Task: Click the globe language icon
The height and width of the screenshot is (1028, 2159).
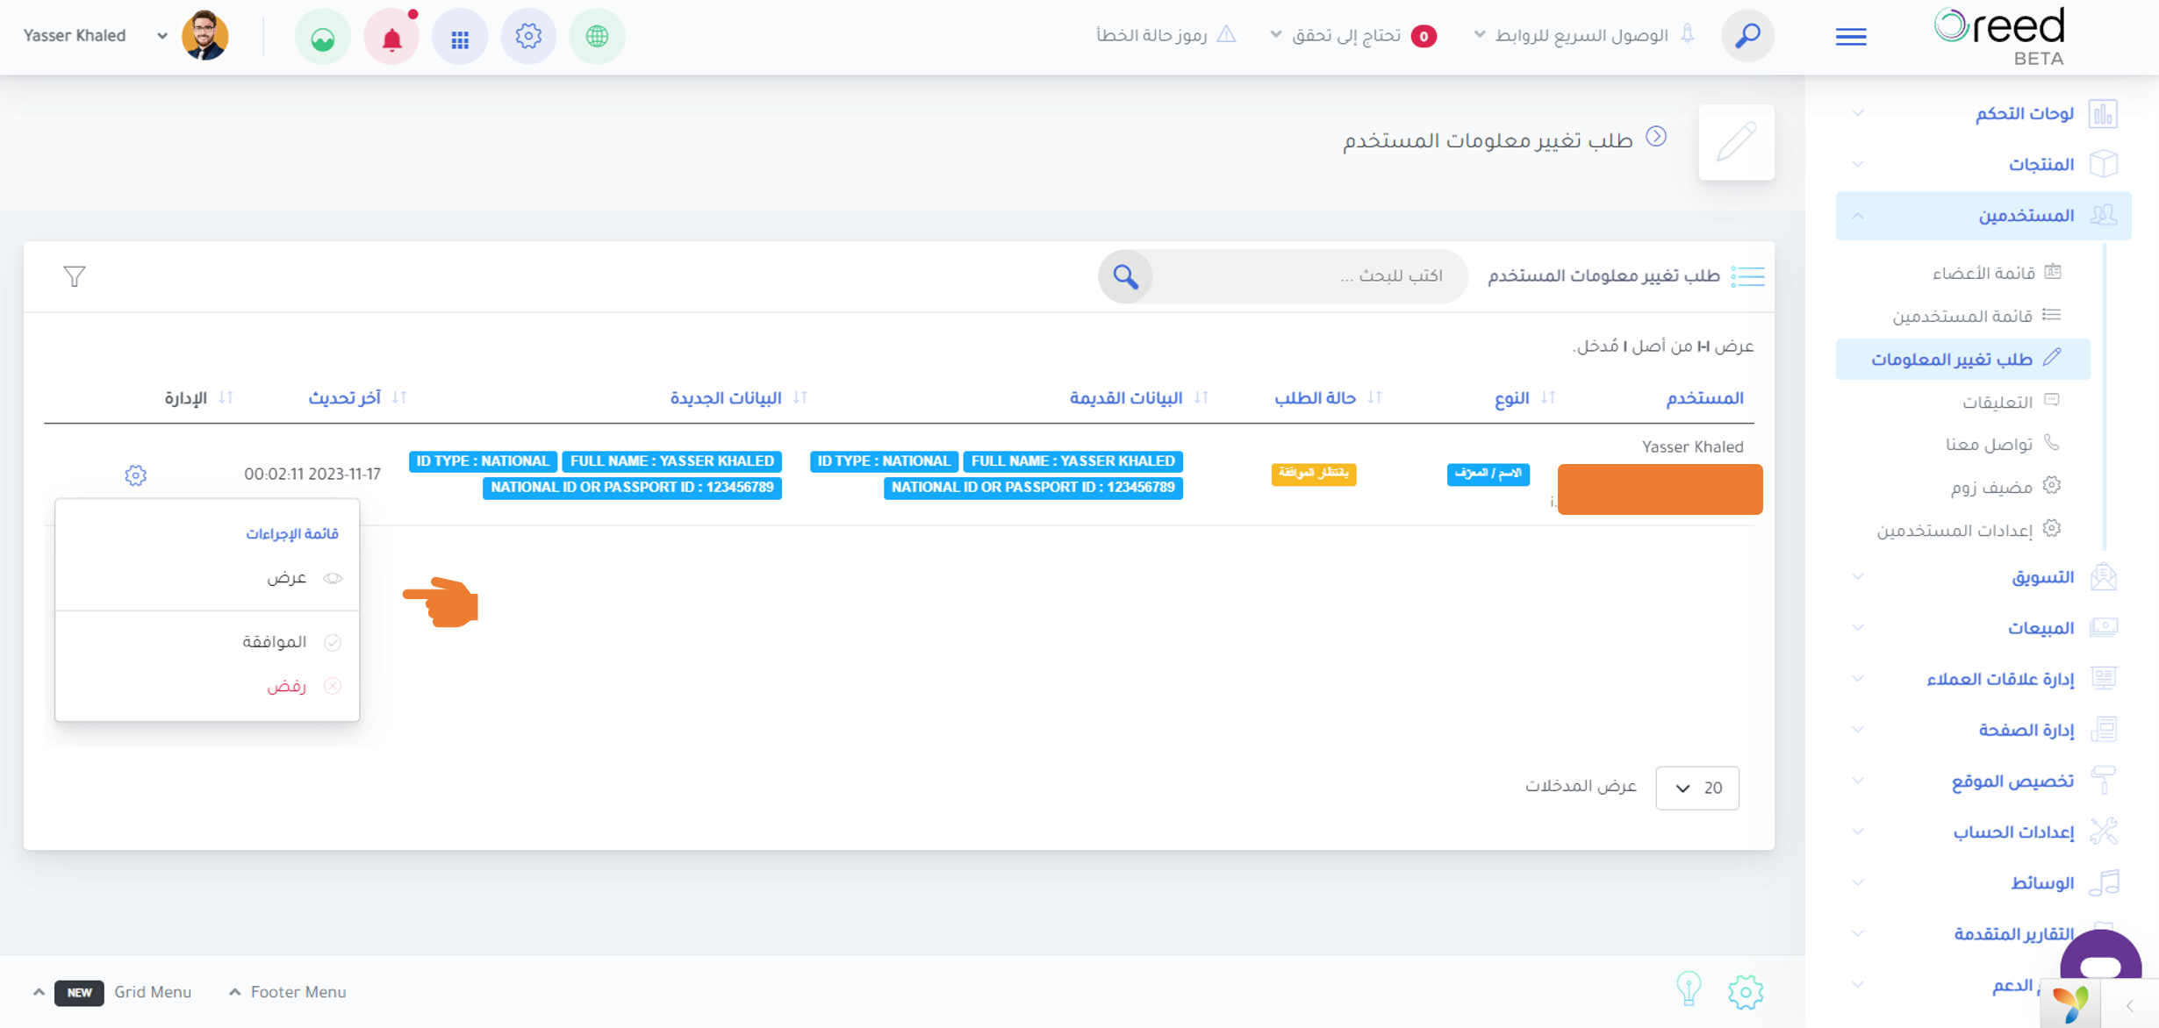Action: pos(597,37)
